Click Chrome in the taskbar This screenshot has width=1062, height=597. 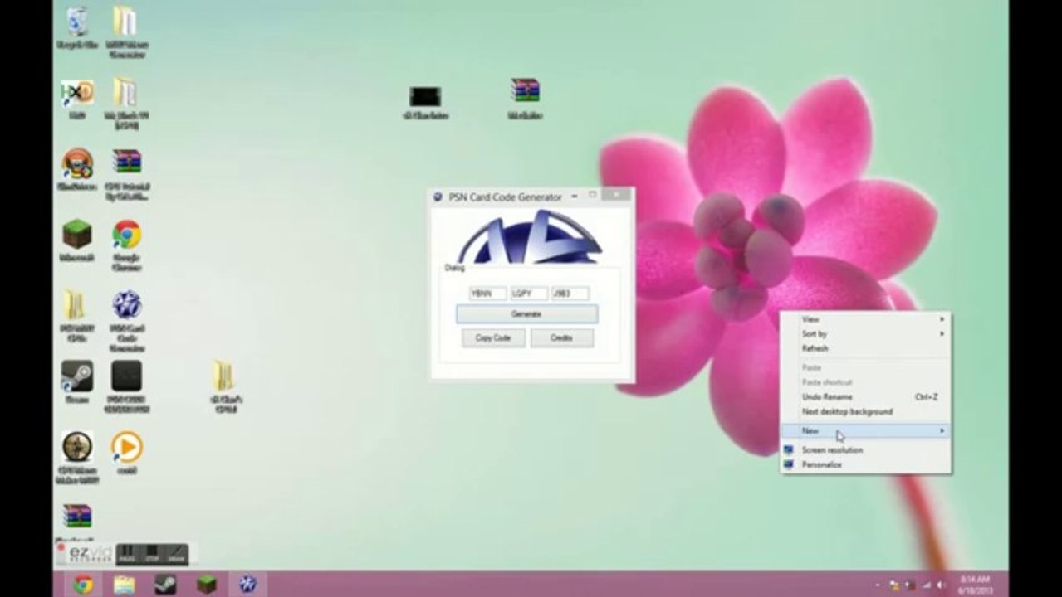coord(83,585)
